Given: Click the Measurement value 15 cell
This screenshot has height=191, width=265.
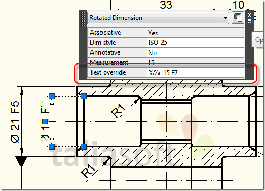Looking at the screenshot, I should point(196,62).
